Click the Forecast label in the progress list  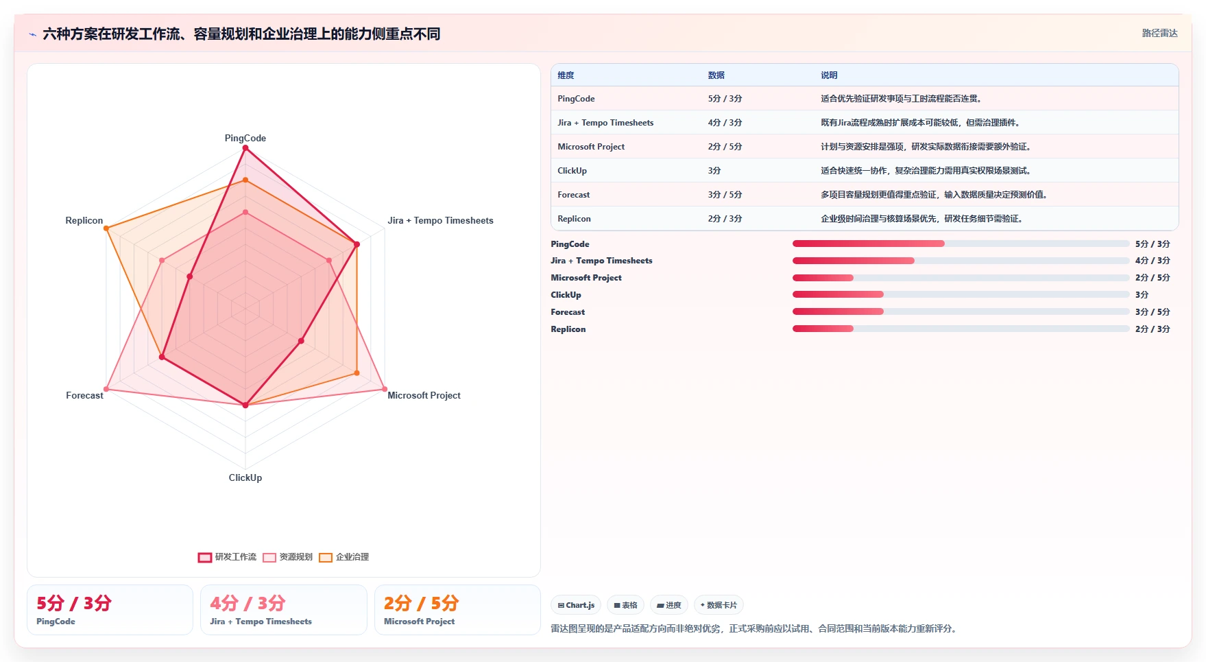pyautogui.click(x=568, y=312)
